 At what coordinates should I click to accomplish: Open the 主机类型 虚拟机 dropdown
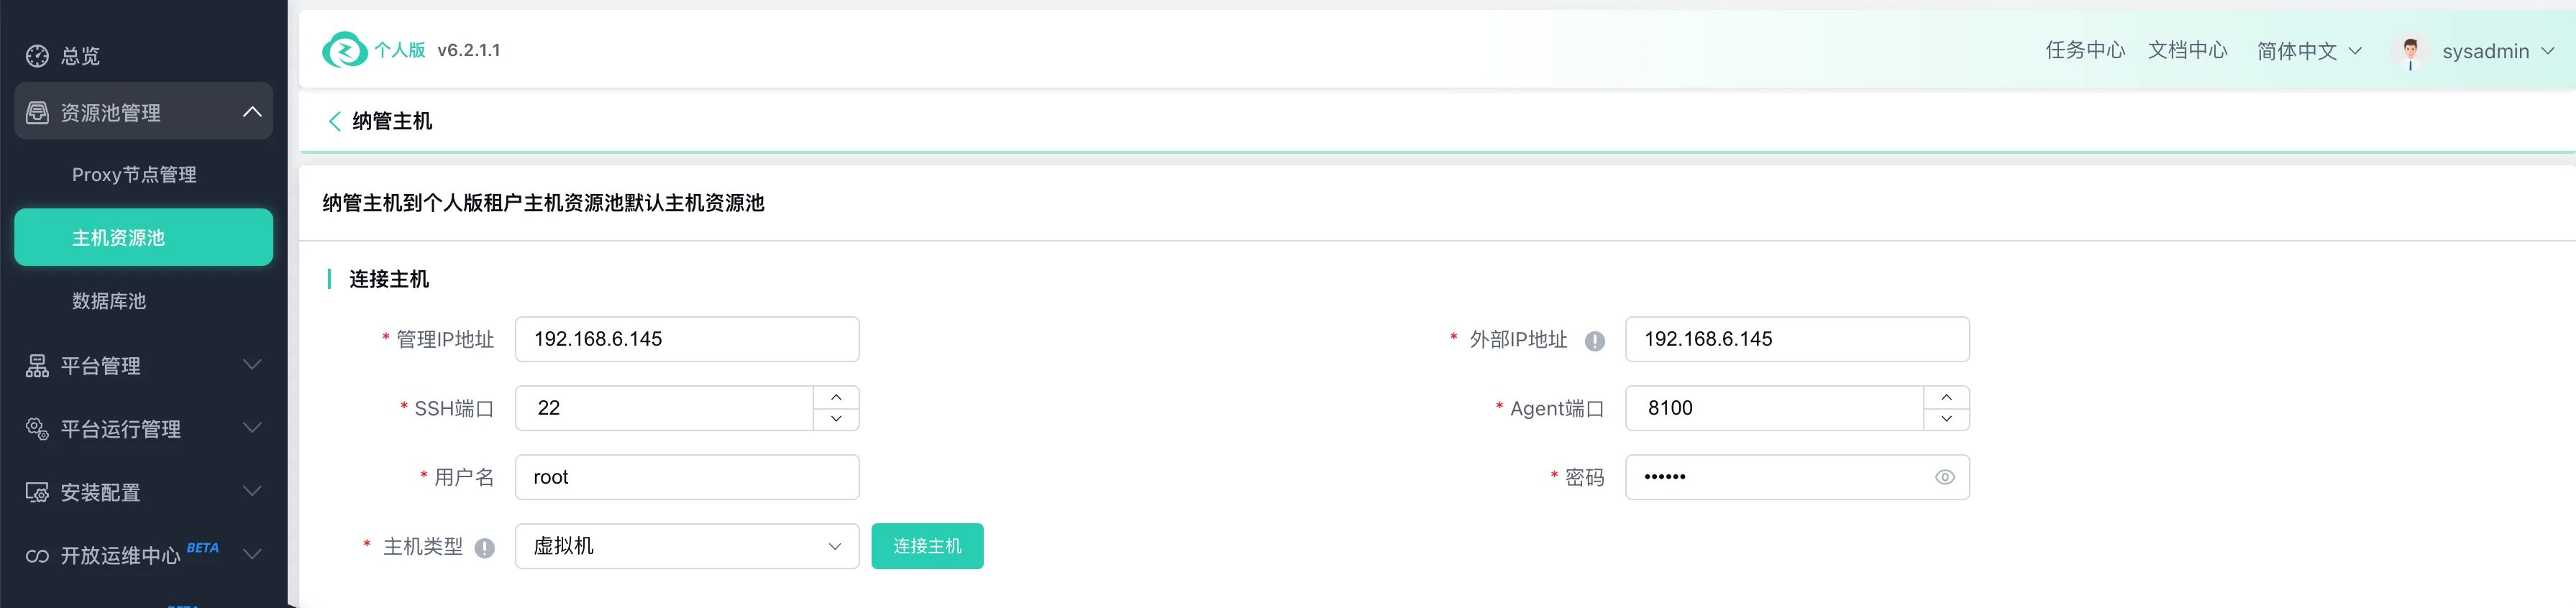click(687, 546)
